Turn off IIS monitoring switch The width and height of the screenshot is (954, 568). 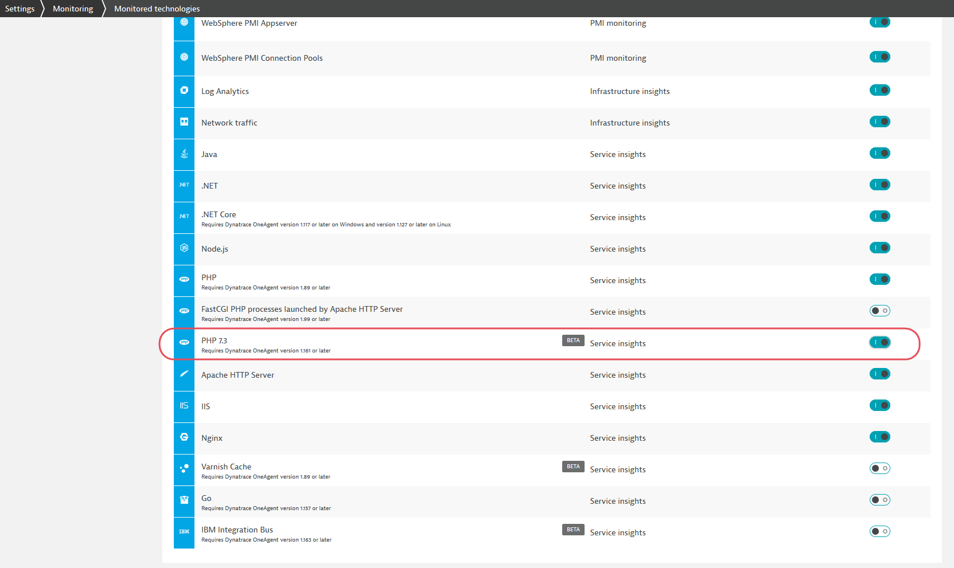pos(880,405)
